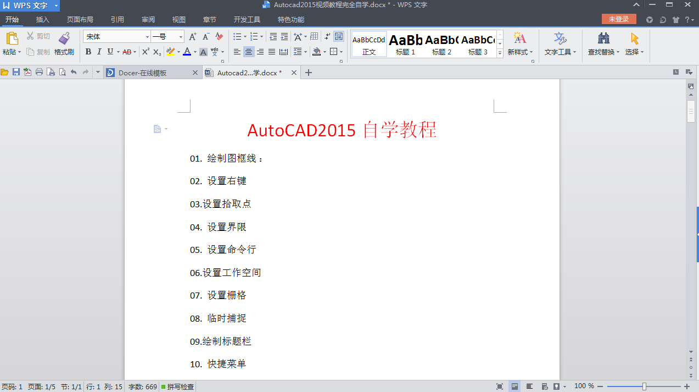Click the New Style (新样式) icon
The height and width of the screenshot is (392, 699).
pos(520,38)
